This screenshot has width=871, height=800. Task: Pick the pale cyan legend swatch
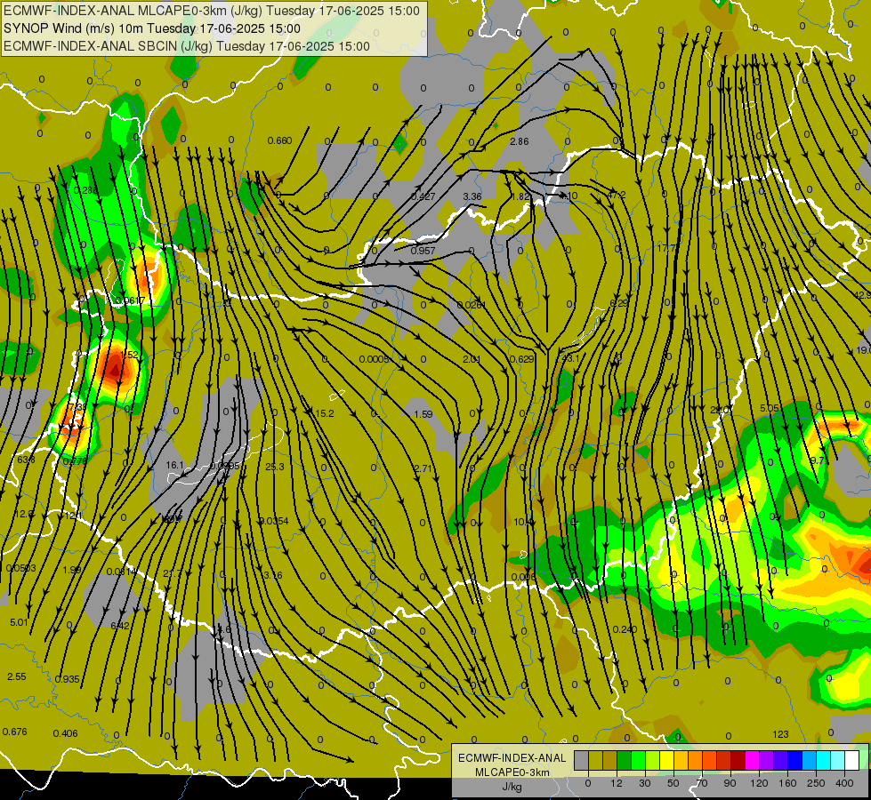click(x=838, y=760)
